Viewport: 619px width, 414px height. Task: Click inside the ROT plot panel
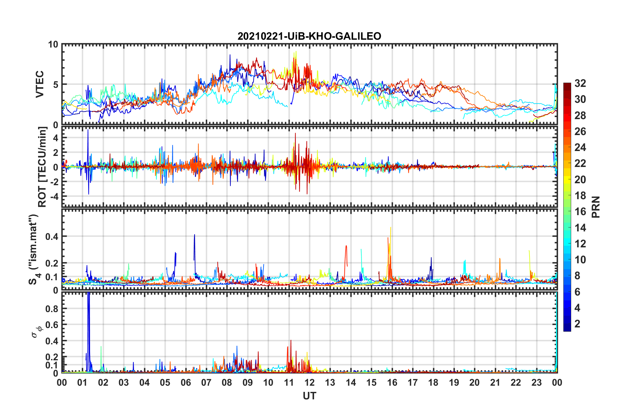coord(309,167)
